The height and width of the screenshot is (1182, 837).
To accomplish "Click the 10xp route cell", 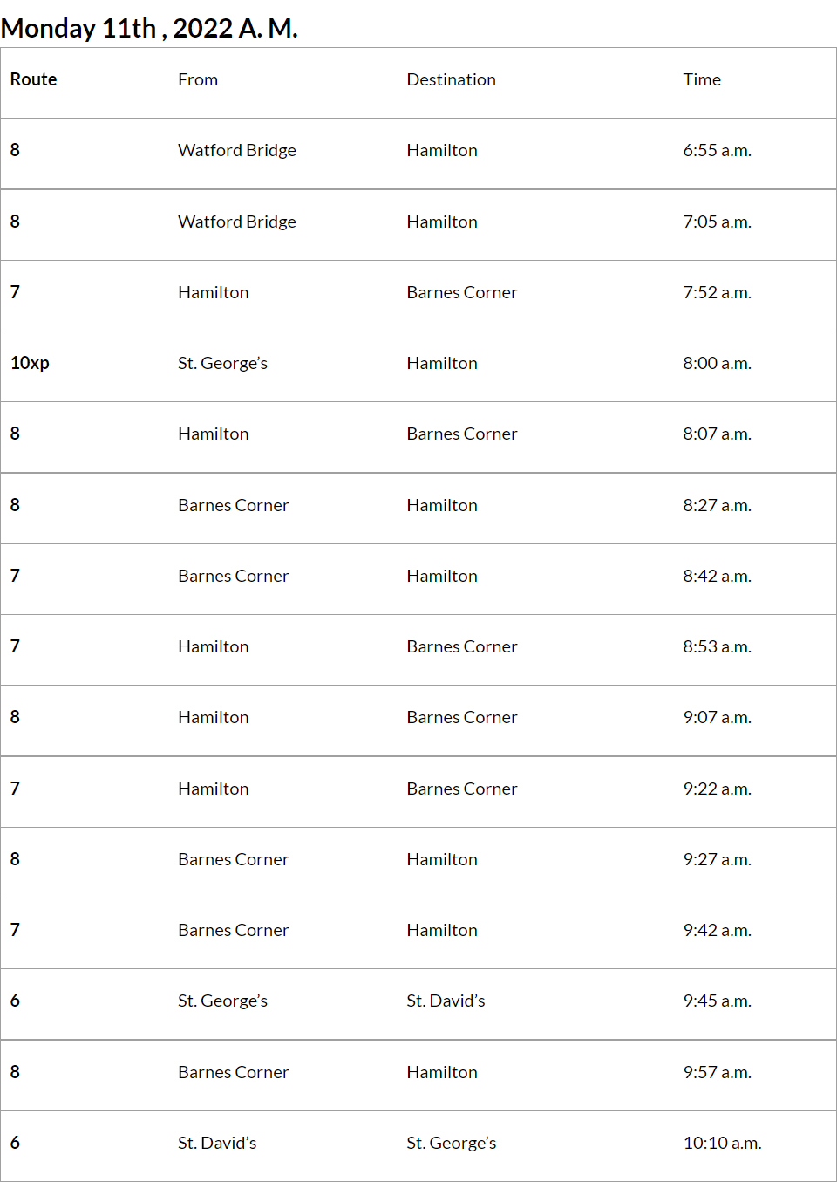I will coord(30,363).
